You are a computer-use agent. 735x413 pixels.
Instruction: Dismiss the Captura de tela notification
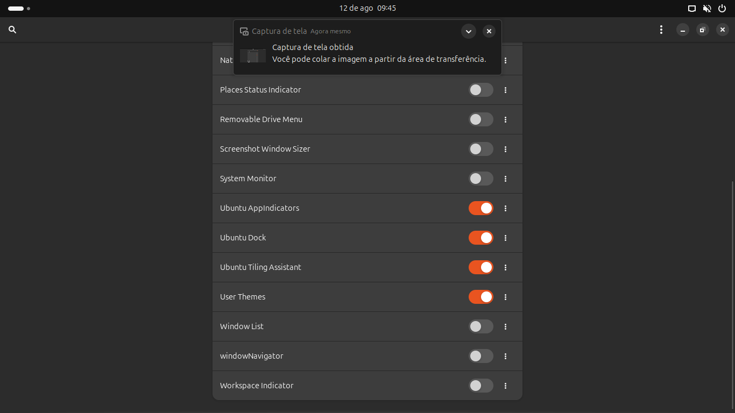click(x=489, y=31)
